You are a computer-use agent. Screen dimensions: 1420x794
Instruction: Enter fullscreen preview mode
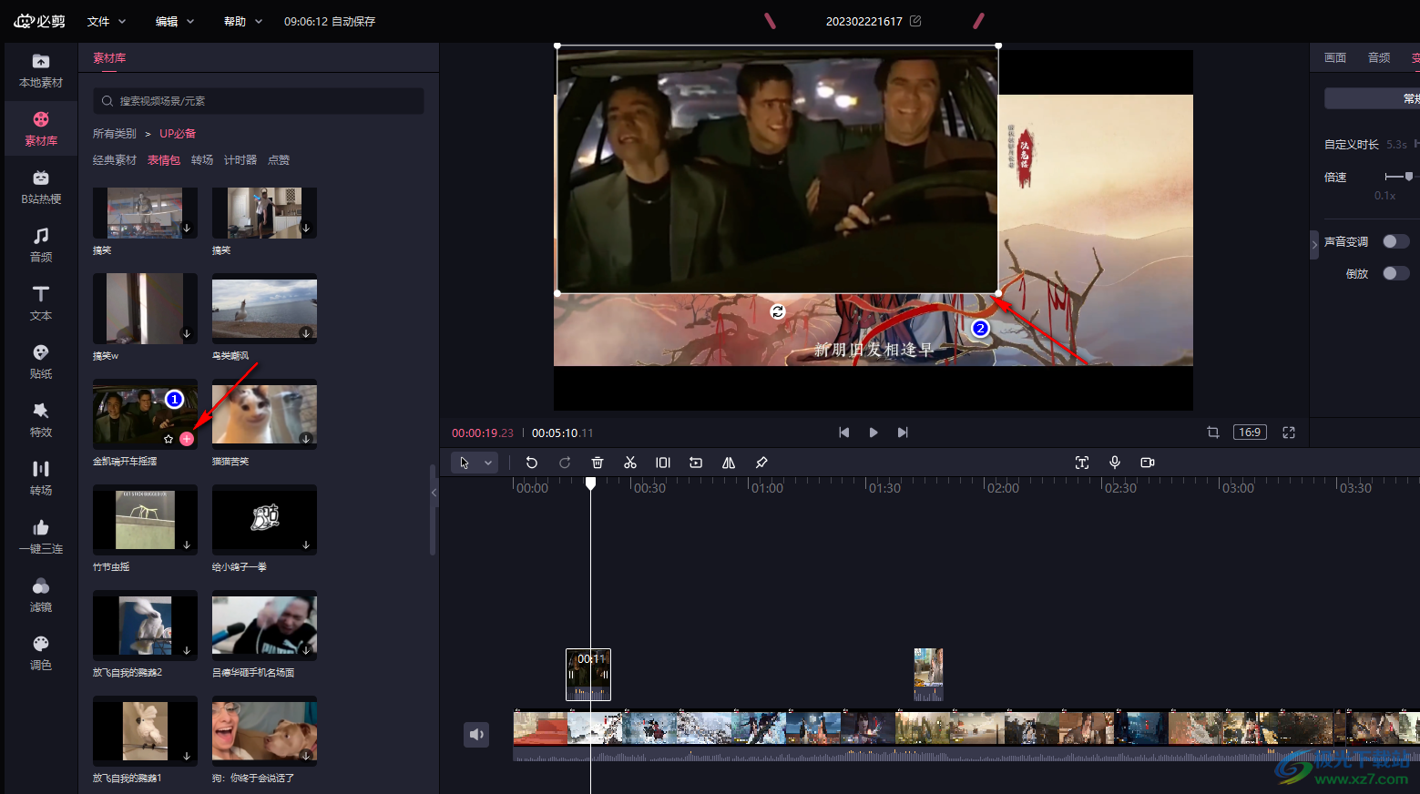1289,433
